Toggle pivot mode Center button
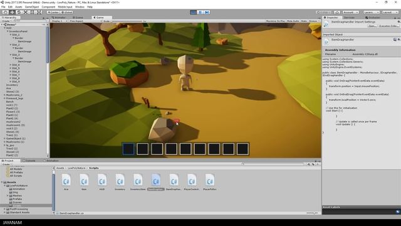The width and height of the screenshot is (401, 226). [53, 12]
